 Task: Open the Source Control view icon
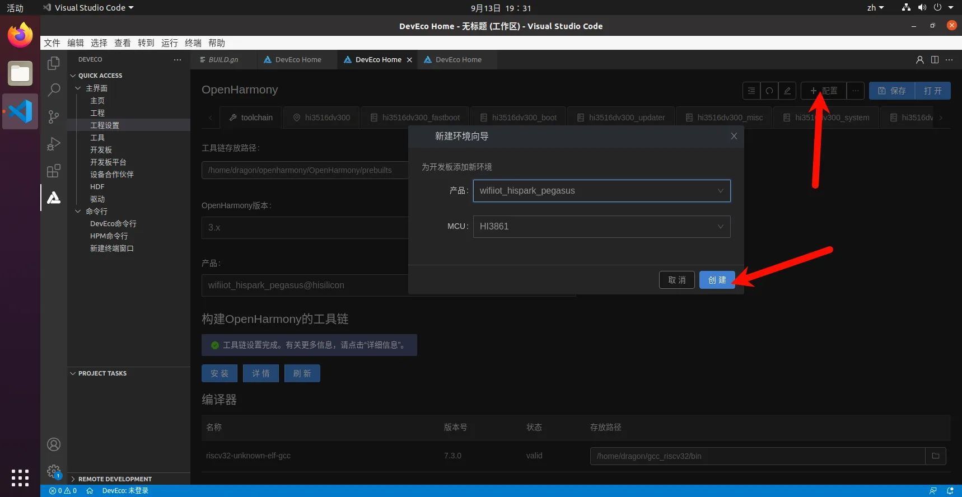coord(54,116)
